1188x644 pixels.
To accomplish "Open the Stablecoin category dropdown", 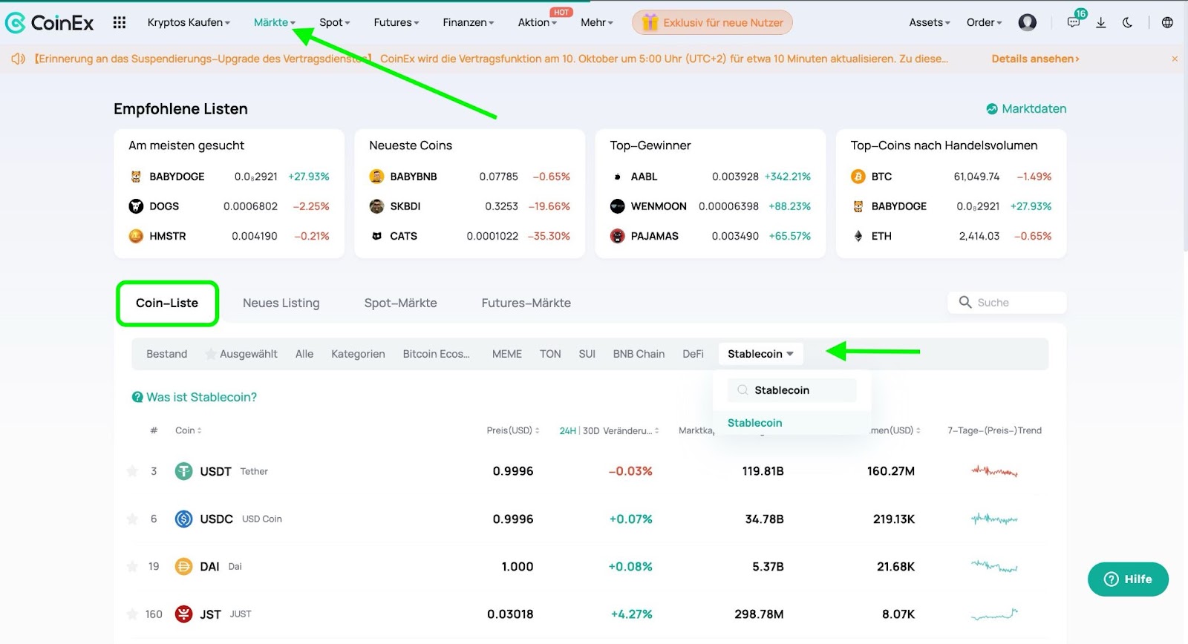I will [760, 354].
